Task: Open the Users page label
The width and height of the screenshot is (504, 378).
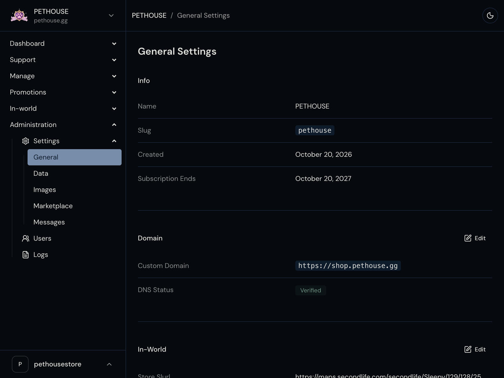Action: pos(42,238)
